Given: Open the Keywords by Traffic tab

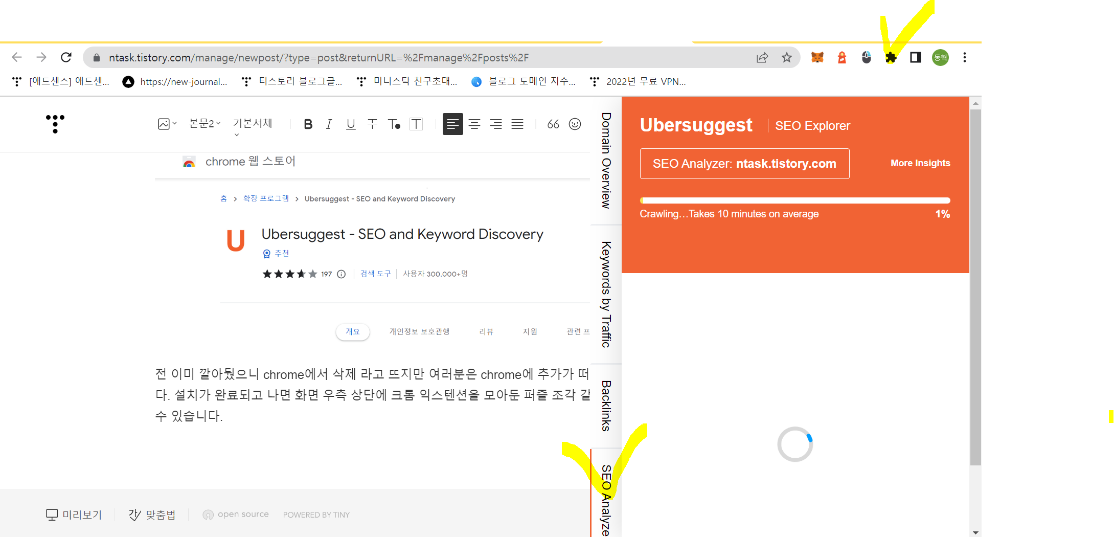Looking at the screenshot, I should [x=606, y=295].
